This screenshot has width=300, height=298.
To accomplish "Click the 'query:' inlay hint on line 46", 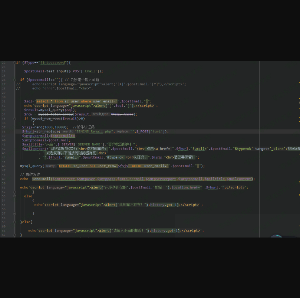I will pyautogui.click(x=51, y=166).
